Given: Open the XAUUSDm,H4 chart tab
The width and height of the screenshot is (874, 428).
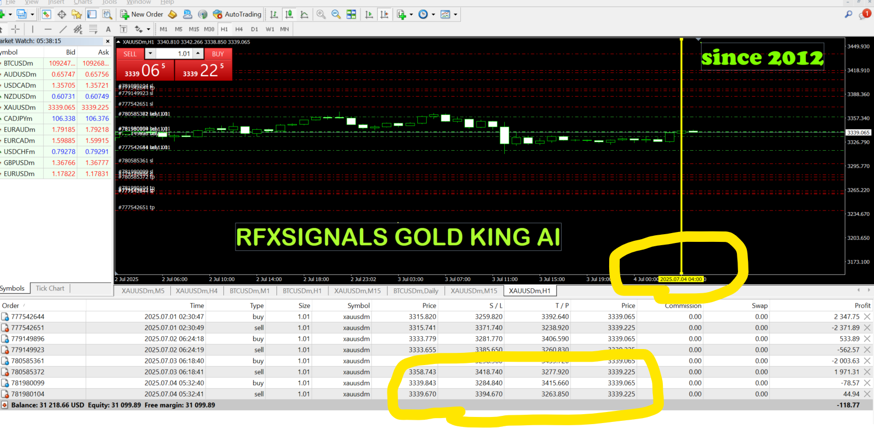Looking at the screenshot, I should [197, 291].
